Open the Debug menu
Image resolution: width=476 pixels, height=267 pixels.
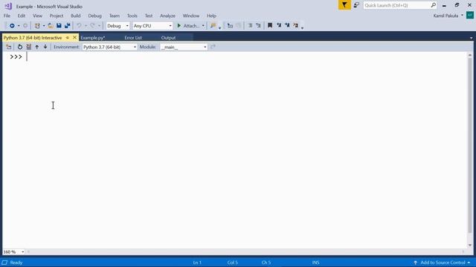click(94, 16)
